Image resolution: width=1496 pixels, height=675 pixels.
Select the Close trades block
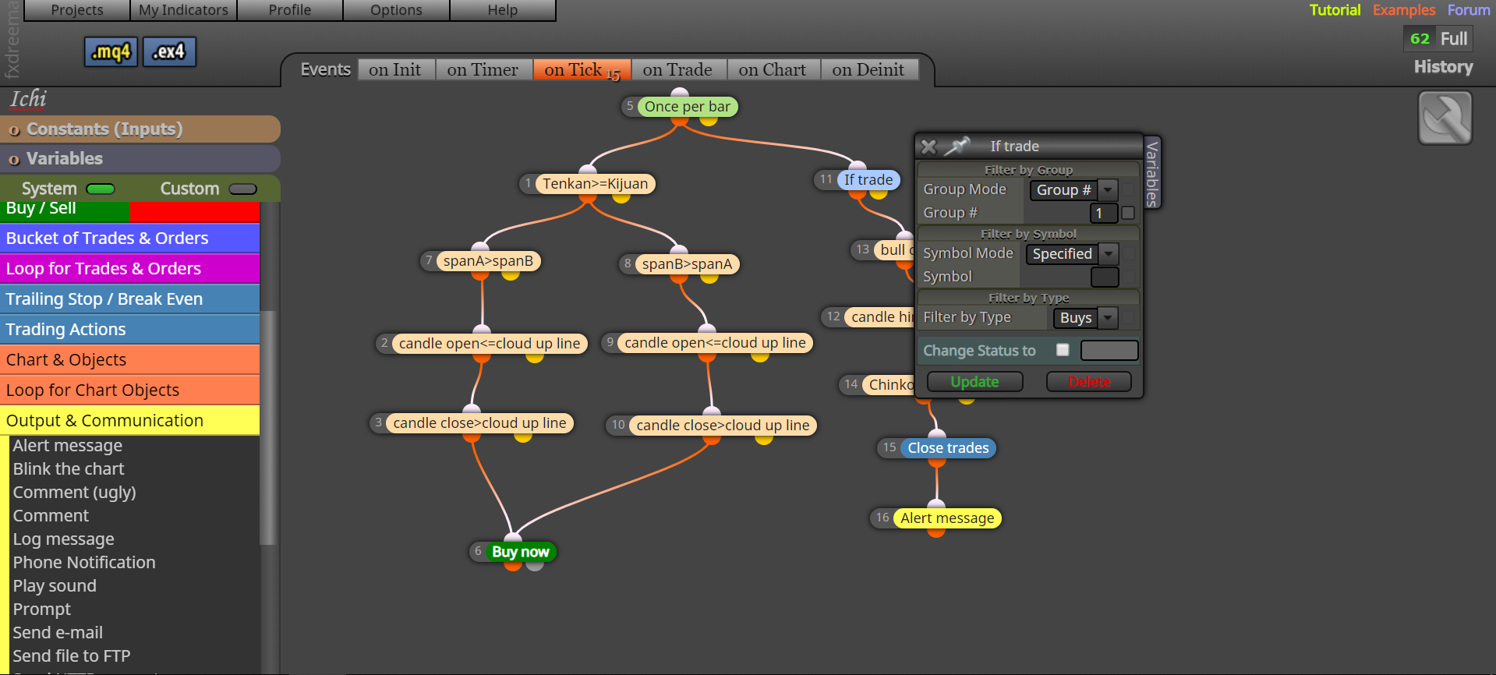click(x=948, y=448)
